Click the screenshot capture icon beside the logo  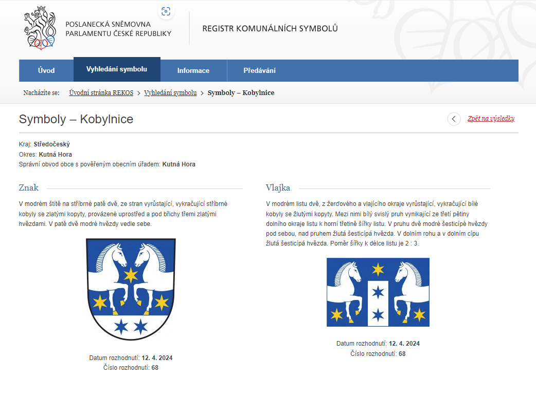[x=166, y=11]
